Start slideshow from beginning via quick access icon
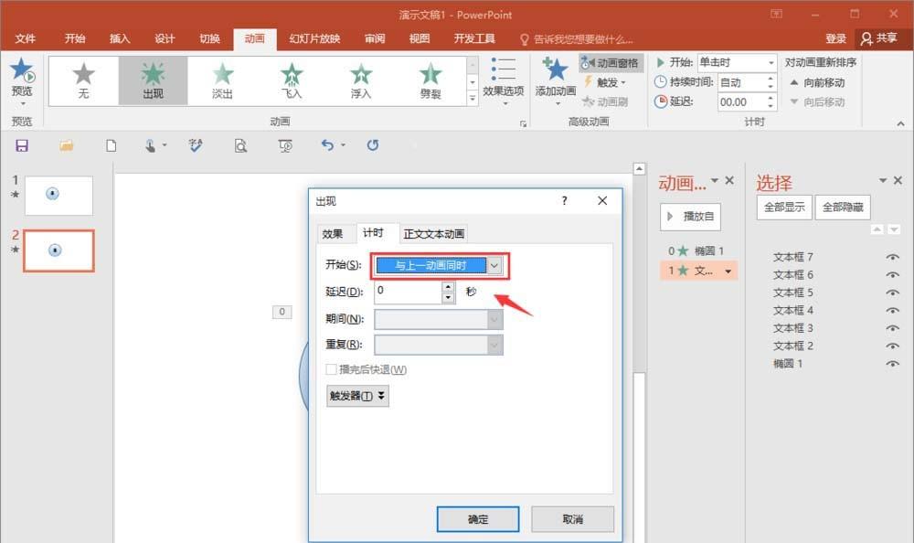Screen dimensions: 914x543 coord(282,145)
